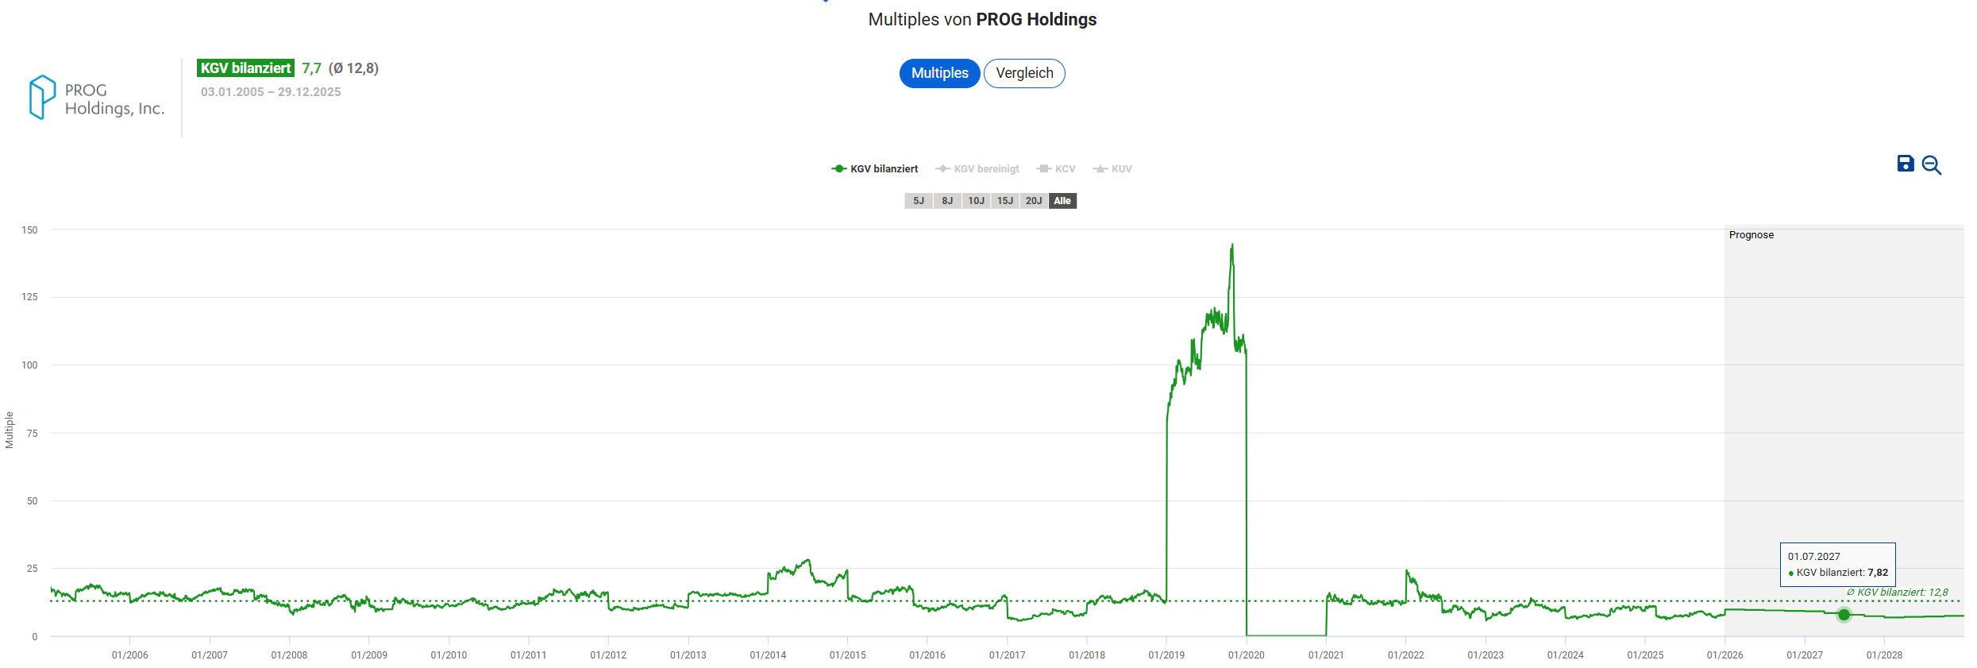The width and height of the screenshot is (1977, 668).
Task: Select the 15J time range
Action: [x=1005, y=201]
